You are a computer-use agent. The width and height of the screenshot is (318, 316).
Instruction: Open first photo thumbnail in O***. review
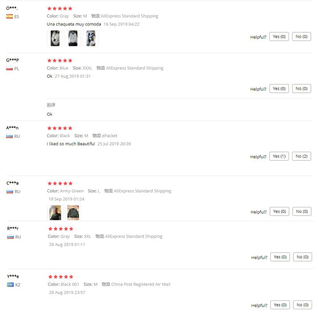55,38
